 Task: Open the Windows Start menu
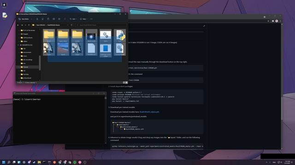[4, 162]
